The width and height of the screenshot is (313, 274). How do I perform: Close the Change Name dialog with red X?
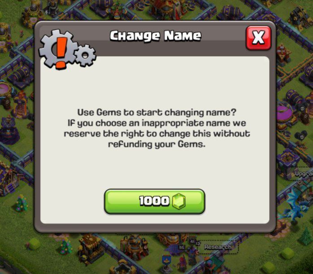coord(258,38)
